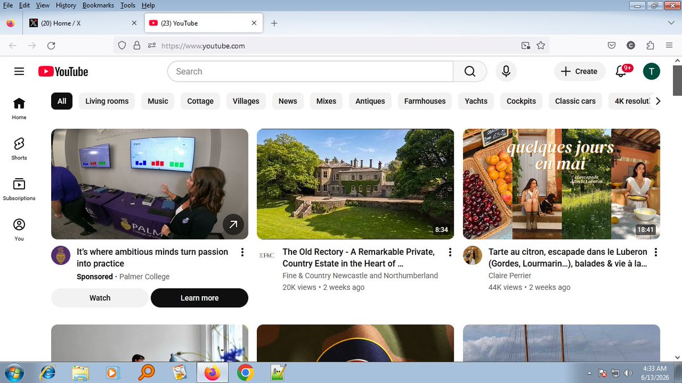Select the Cottage chip
Screen dimensions: 682x383
click(201, 101)
